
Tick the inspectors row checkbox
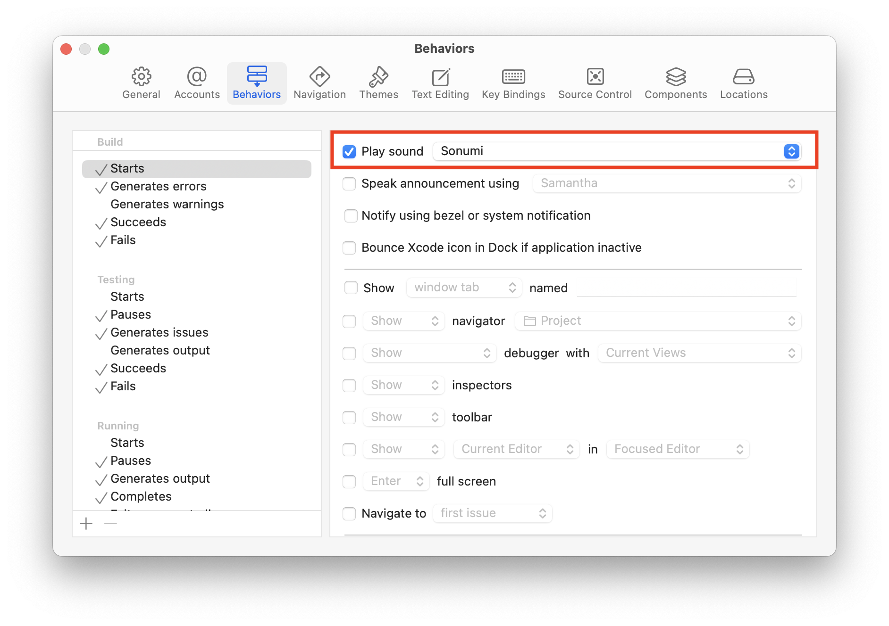point(349,385)
